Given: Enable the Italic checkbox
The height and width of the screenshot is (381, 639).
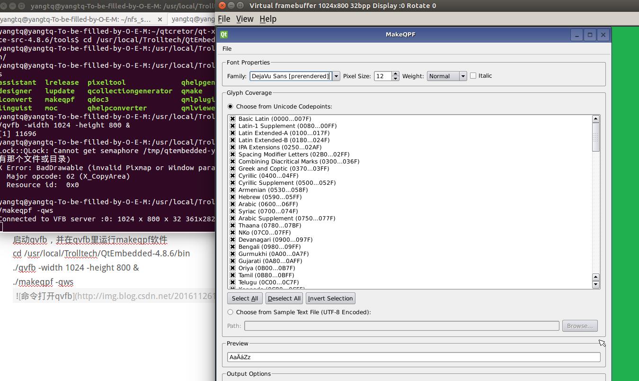Looking at the screenshot, I should (x=473, y=76).
